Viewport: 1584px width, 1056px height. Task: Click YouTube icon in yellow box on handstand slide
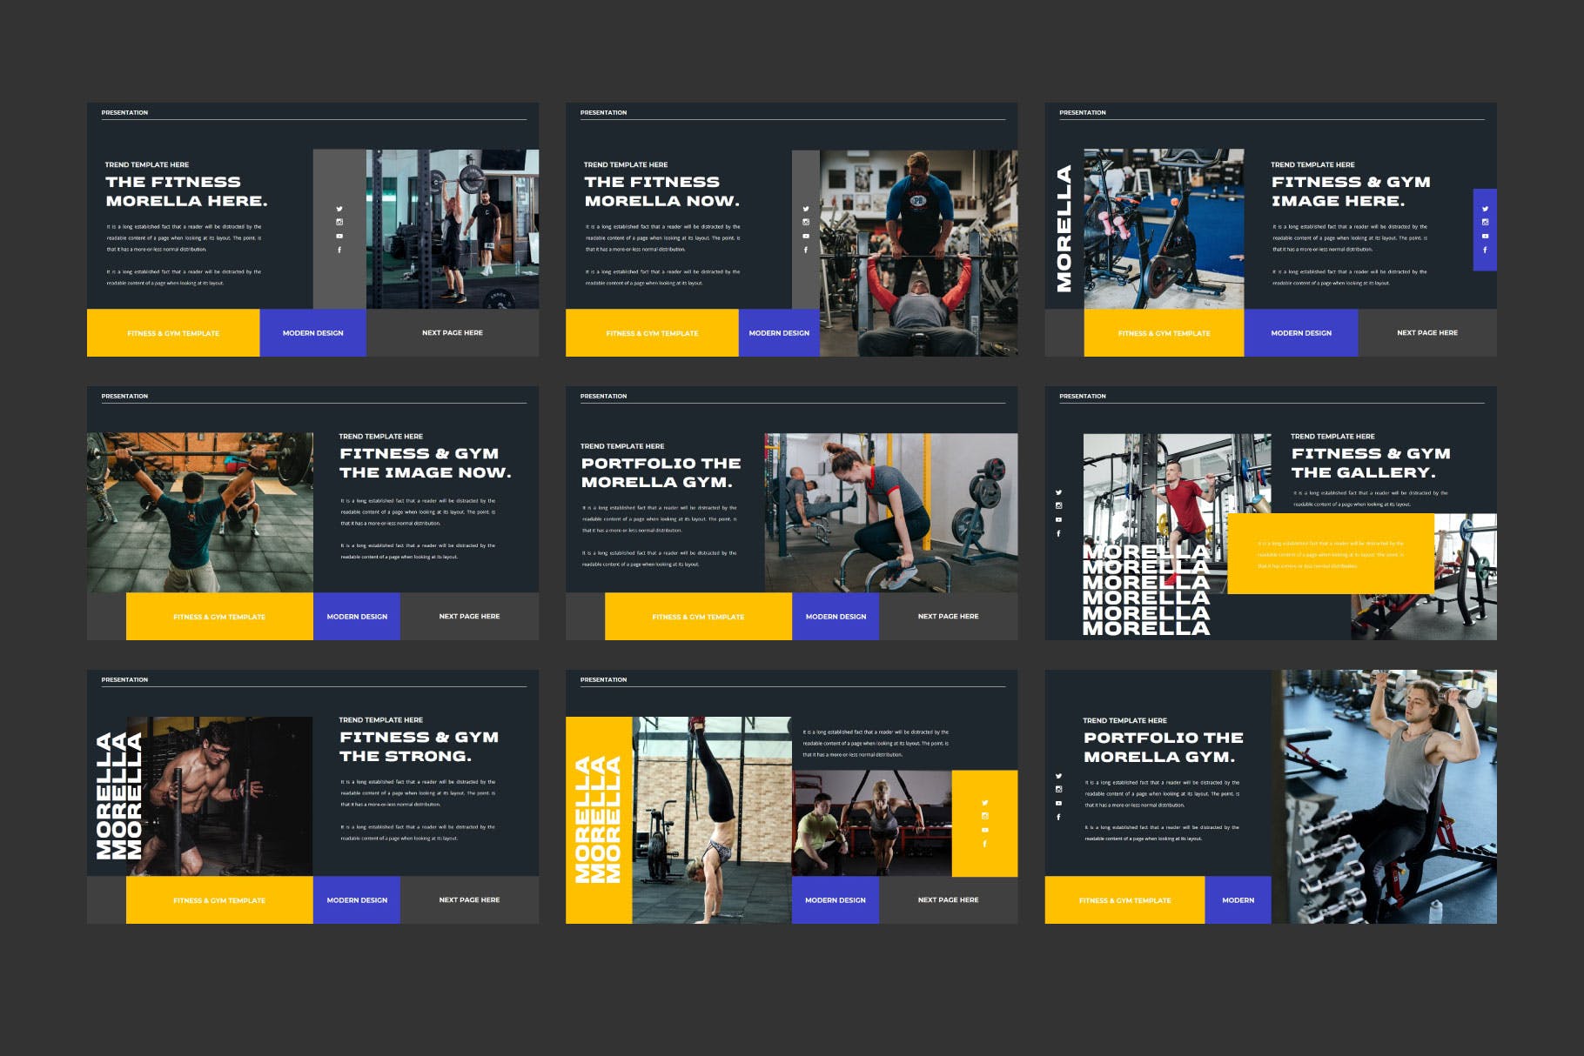(x=985, y=830)
